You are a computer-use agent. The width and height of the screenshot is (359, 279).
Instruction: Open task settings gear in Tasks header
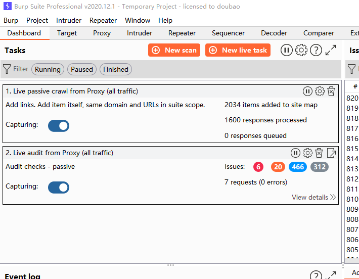point(301,50)
